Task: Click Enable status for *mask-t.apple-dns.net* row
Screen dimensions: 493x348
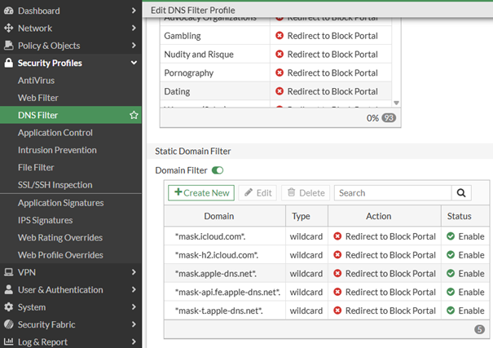Action: (465, 311)
